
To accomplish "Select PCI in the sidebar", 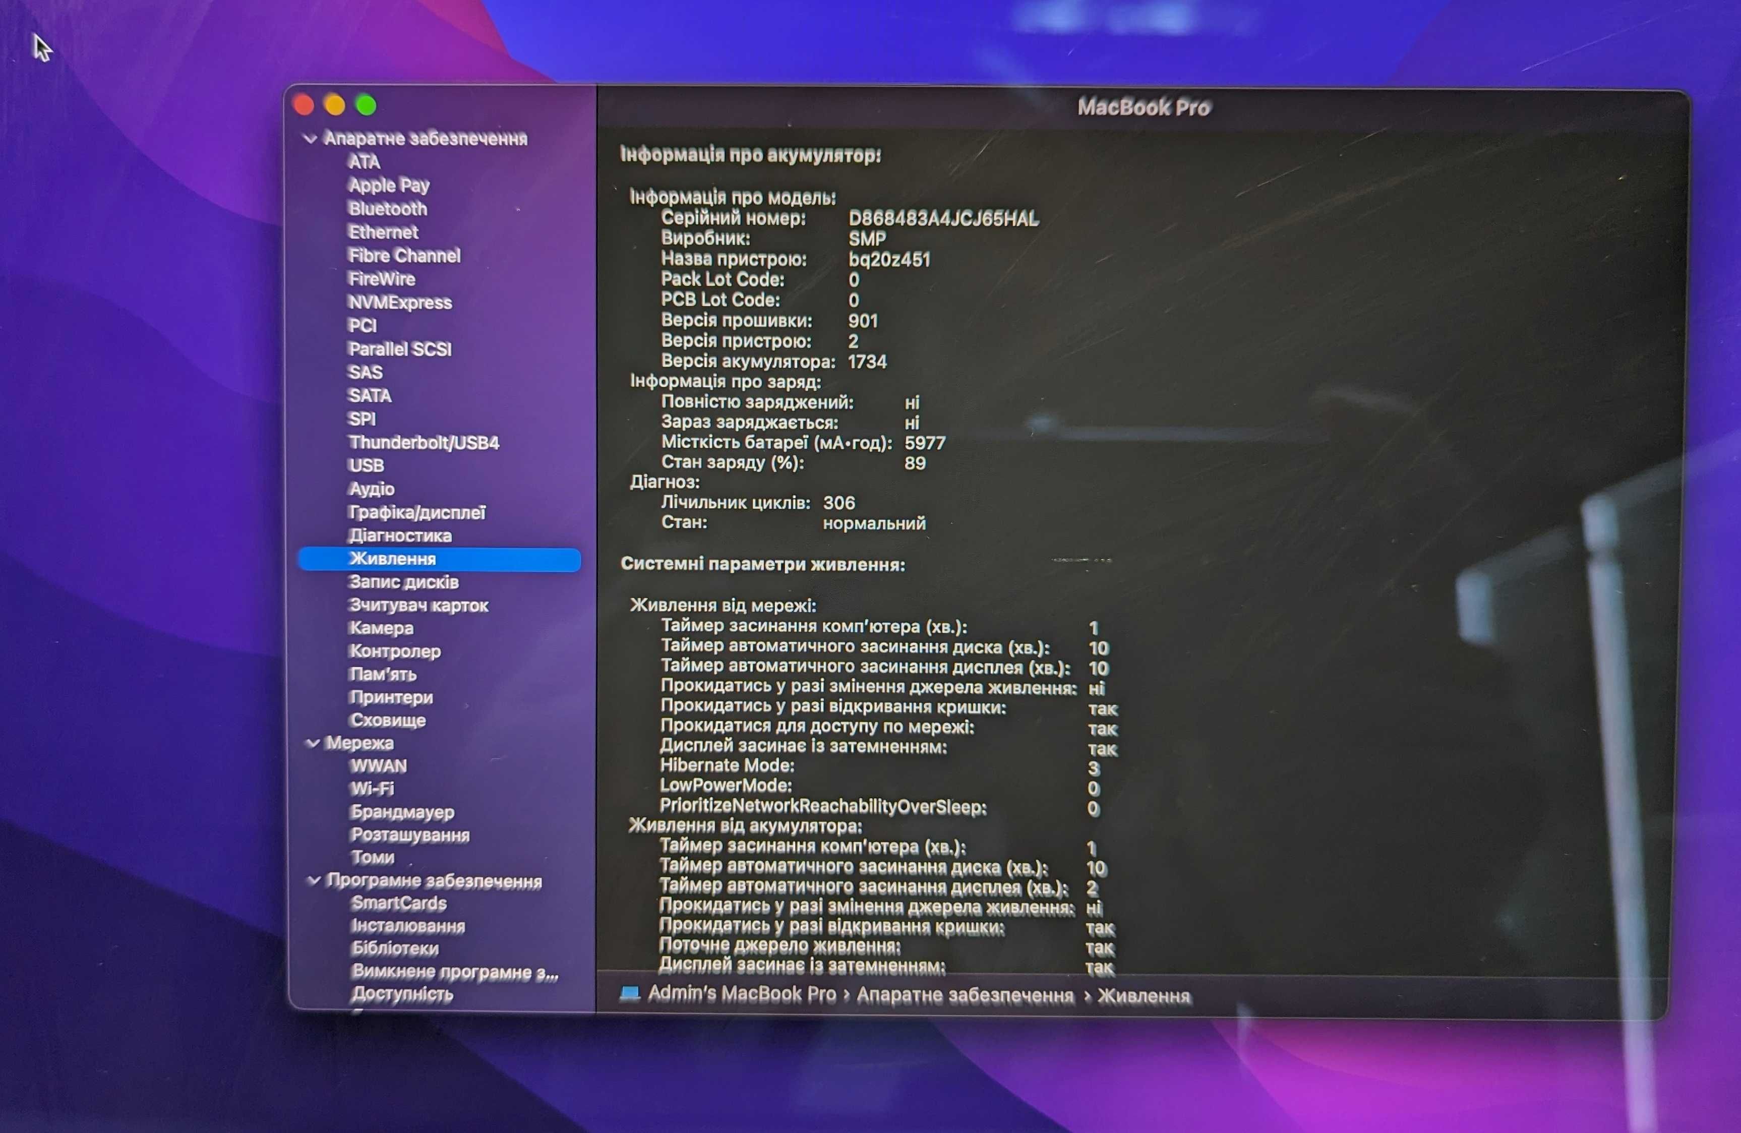I will pyautogui.click(x=362, y=326).
